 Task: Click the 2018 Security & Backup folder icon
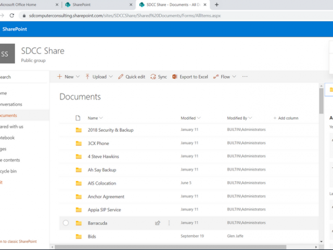(x=79, y=130)
